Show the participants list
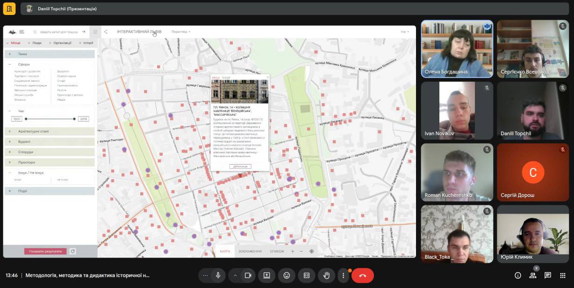Viewport: 574px width, 288px height. (532, 276)
